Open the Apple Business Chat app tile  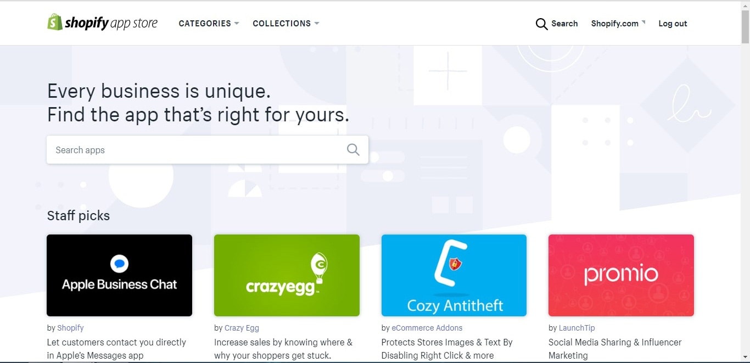[x=119, y=275]
